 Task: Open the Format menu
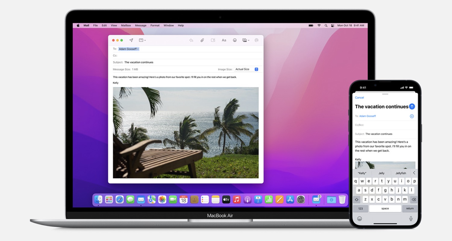[x=155, y=26]
